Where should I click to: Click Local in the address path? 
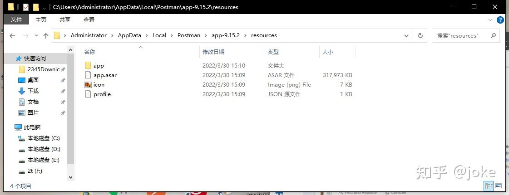coord(159,35)
